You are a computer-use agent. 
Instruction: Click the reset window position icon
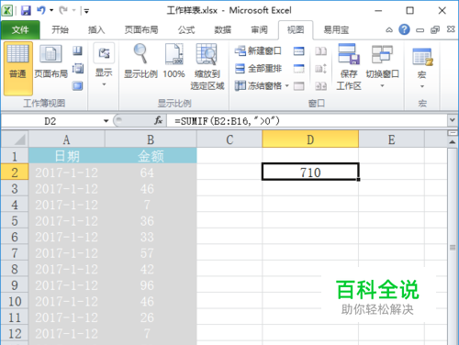pos(320,86)
